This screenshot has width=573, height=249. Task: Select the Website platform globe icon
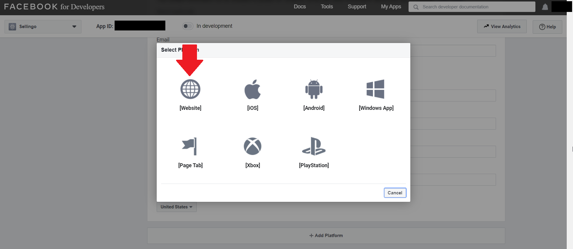coord(190,89)
